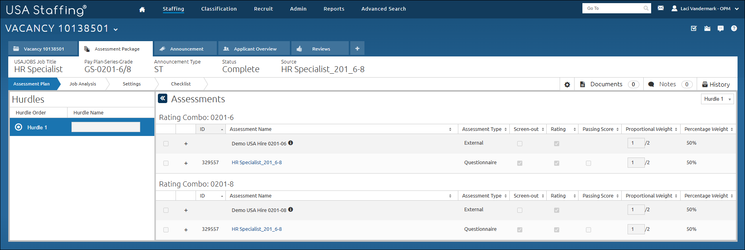The width and height of the screenshot is (745, 250).
Task: Open the gear settings icon near Documents
Action: pyautogui.click(x=567, y=84)
